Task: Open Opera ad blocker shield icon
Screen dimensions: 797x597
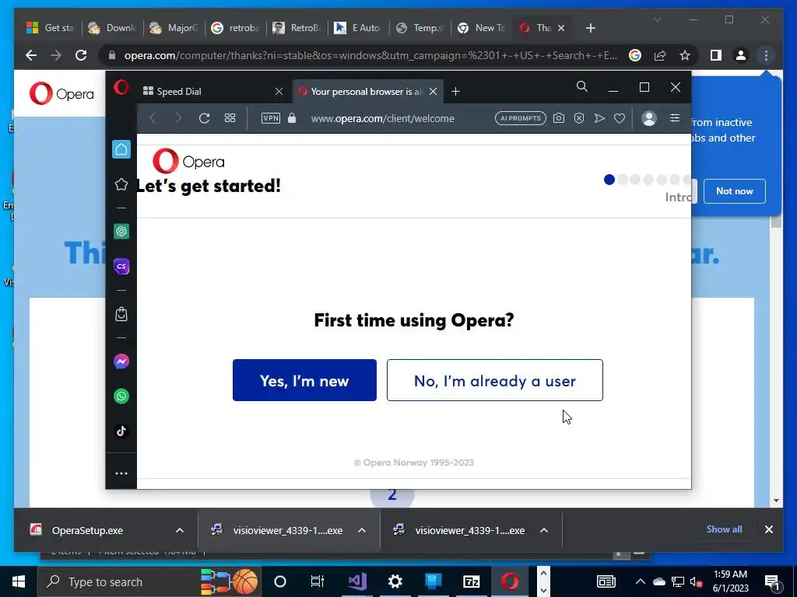Action: 579,118
